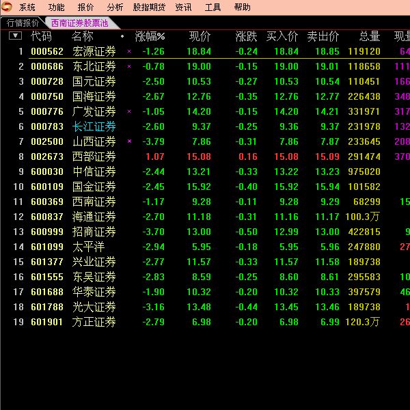Select stock name 西部证券
410x410 pixels.
(x=94, y=156)
